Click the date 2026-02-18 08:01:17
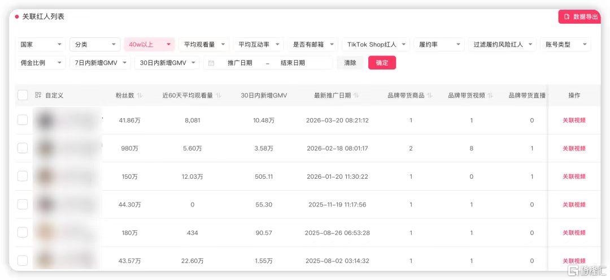Screen dimensions: 610x280 click(337, 148)
